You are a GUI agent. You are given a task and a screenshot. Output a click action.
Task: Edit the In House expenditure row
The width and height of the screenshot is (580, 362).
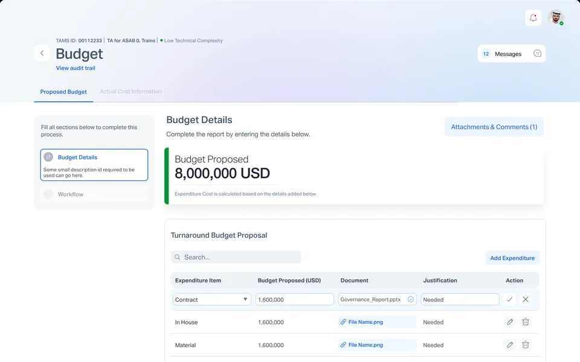click(510, 322)
